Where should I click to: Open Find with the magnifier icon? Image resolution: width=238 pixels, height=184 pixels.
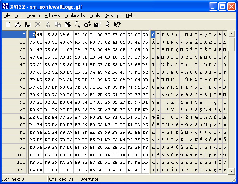77,25
